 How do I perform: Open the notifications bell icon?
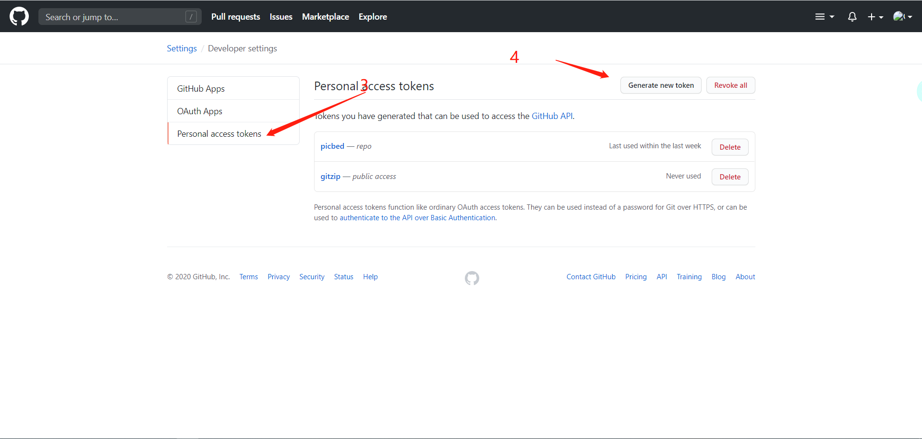point(852,17)
